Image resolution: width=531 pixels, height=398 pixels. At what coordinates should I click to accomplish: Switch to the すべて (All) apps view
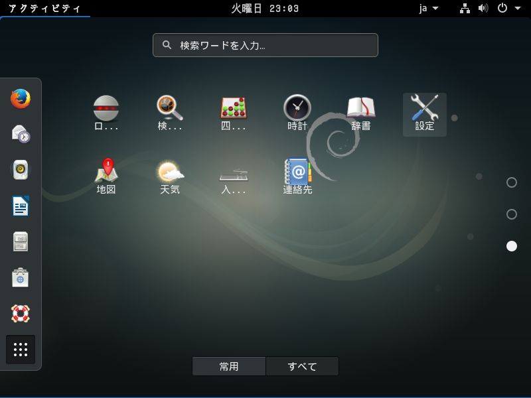(302, 365)
